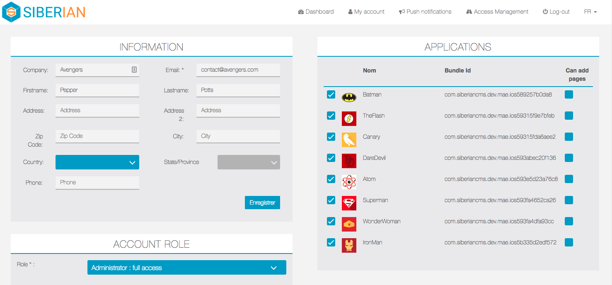Click the Batman app icon

pyautogui.click(x=349, y=97)
